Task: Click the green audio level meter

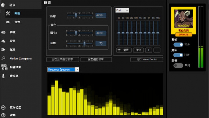Action: pos(201,37)
